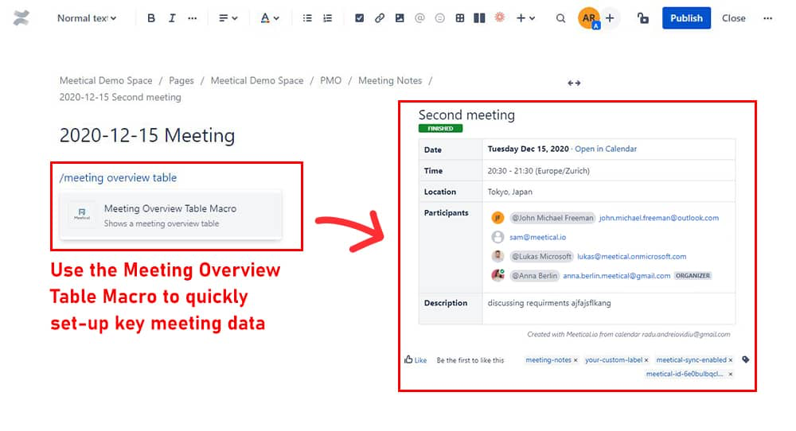Open the plus insert menu dropdown
The height and width of the screenshot is (431, 796).
(525, 18)
